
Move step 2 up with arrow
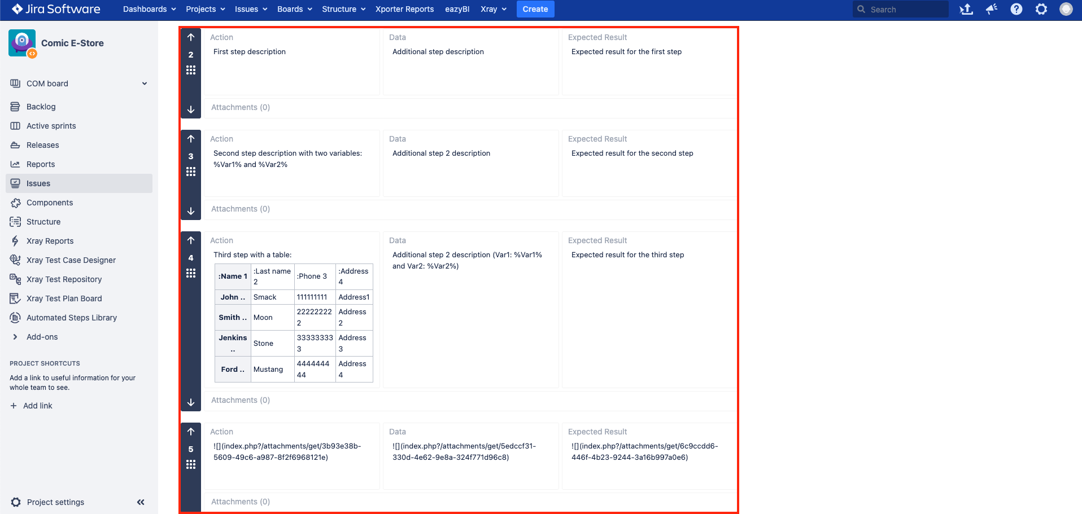191,37
